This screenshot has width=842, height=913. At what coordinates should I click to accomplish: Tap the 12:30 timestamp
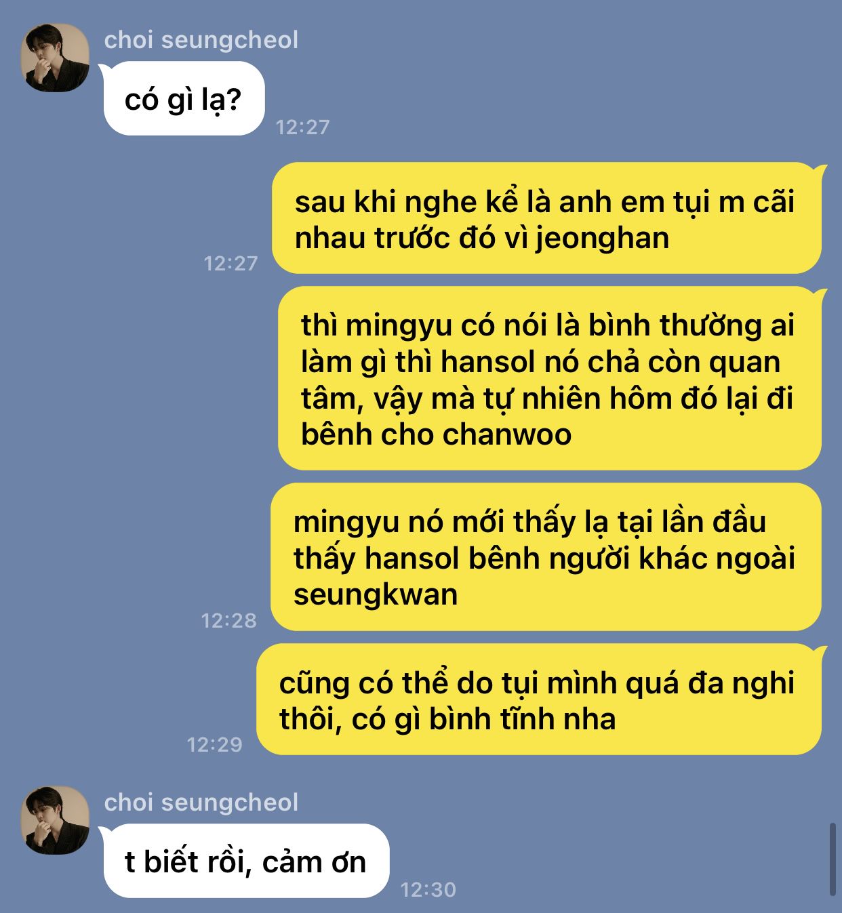[428, 889]
